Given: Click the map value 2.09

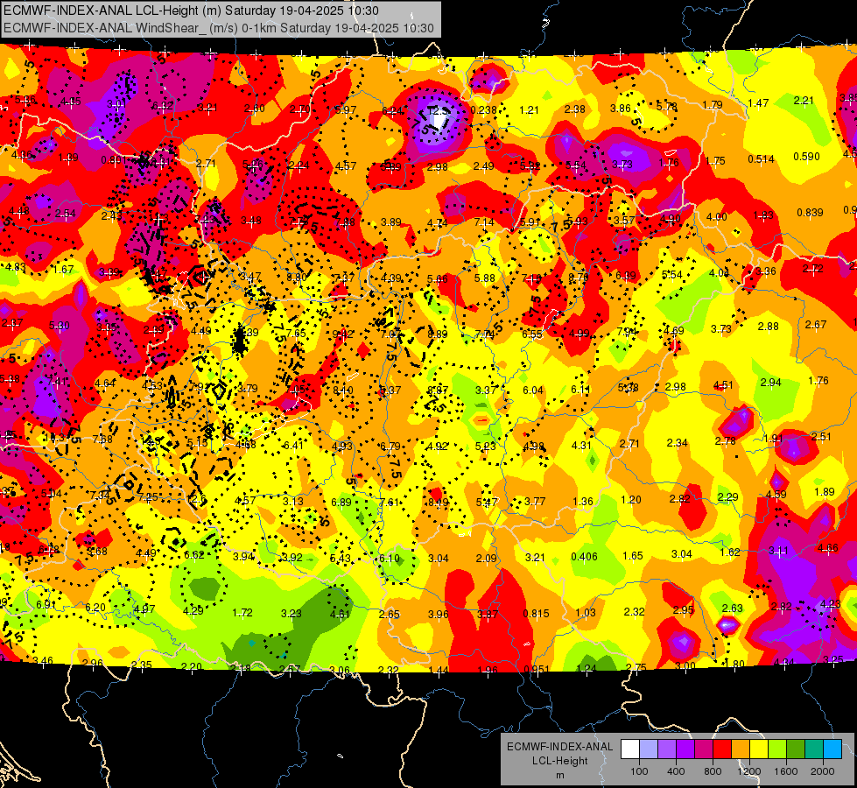Looking at the screenshot, I should (486, 558).
